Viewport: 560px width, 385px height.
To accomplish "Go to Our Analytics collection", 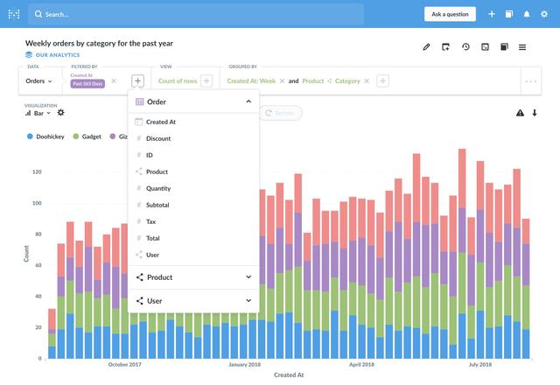I will click(52, 55).
